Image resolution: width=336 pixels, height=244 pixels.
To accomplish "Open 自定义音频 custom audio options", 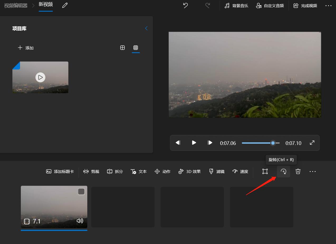I will pyautogui.click(x=270, y=6).
